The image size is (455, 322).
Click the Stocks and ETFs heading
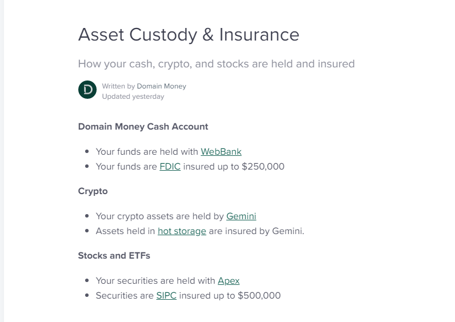tap(114, 256)
